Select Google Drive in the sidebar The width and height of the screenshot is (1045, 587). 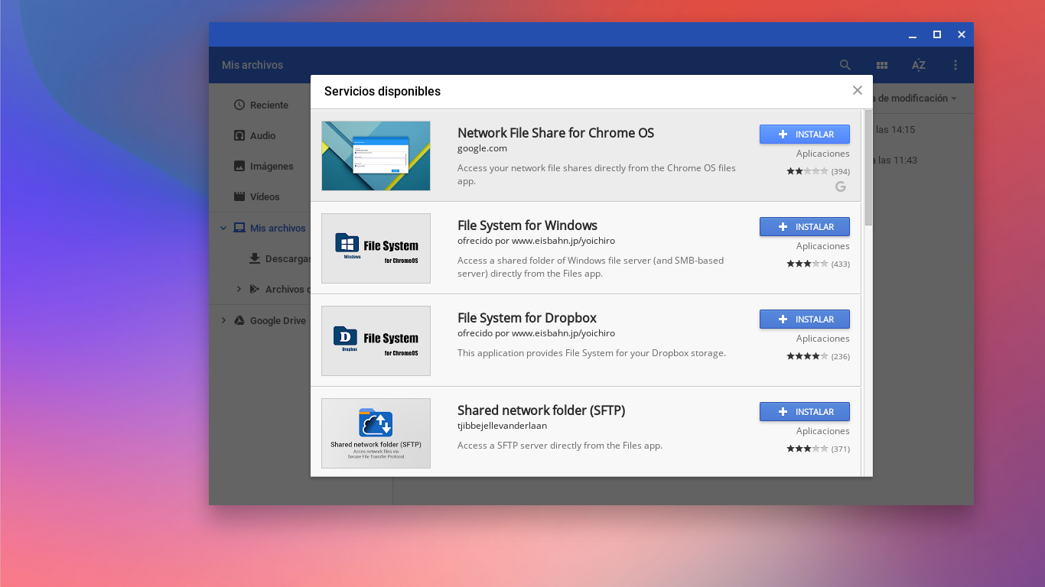(x=280, y=320)
